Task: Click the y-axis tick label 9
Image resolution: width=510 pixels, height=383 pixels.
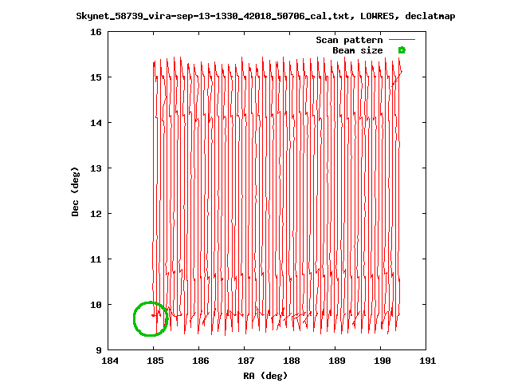Action: [99, 350]
